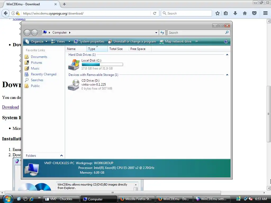
Task: Click the network tray icon
Action: (x=245, y=199)
